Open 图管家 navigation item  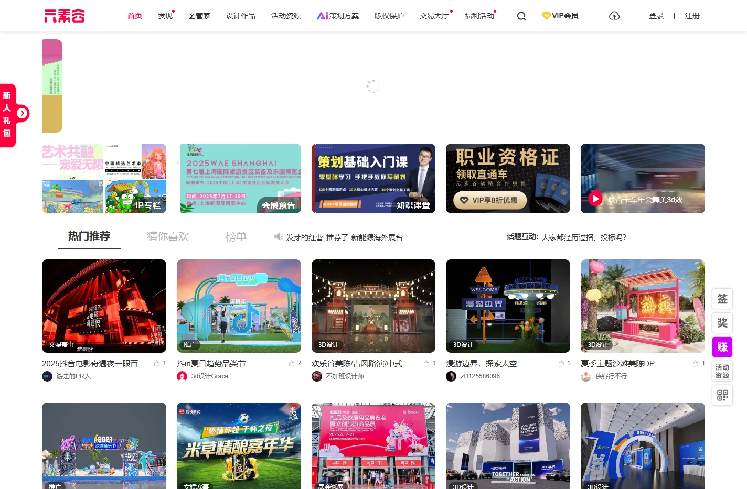[x=199, y=16]
